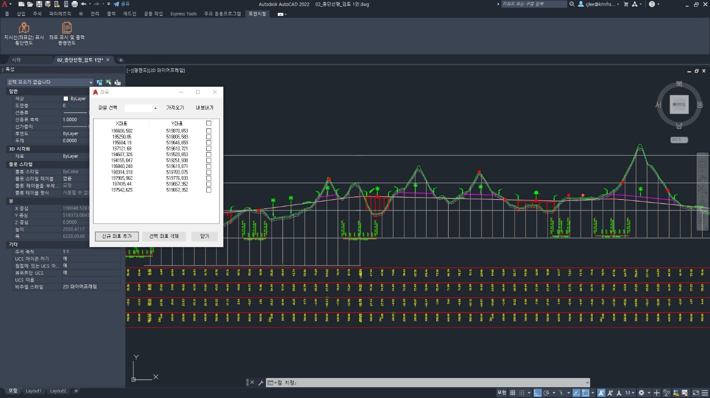Open the AutoCAD application menu logo
Image resolution: width=710 pixels, height=398 pixels.
click(5, 4)
